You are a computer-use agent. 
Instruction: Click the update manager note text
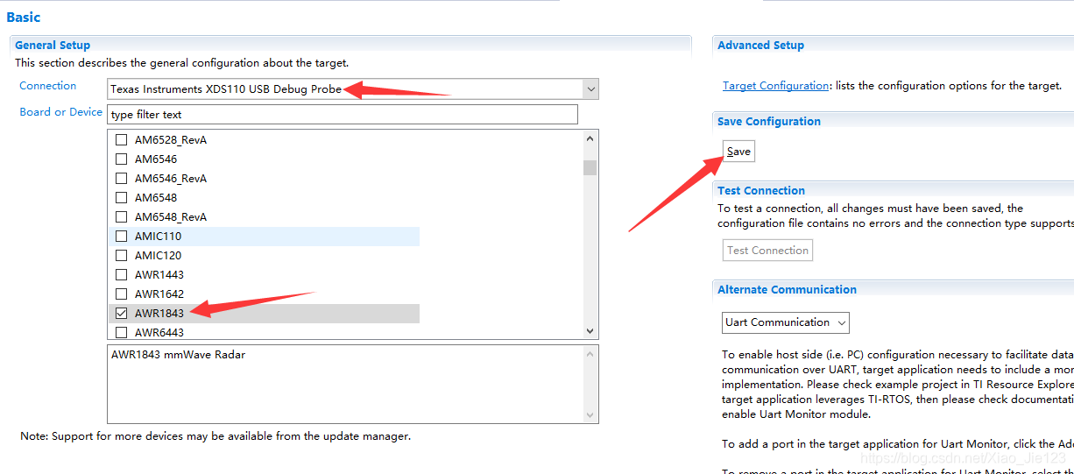point(216,436)
